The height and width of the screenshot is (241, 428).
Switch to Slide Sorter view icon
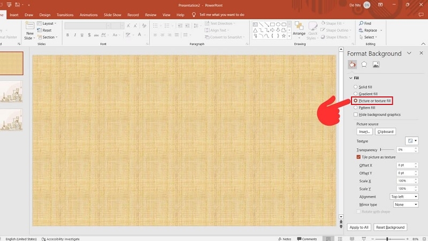pyautogui.click(x=340, y=239)
